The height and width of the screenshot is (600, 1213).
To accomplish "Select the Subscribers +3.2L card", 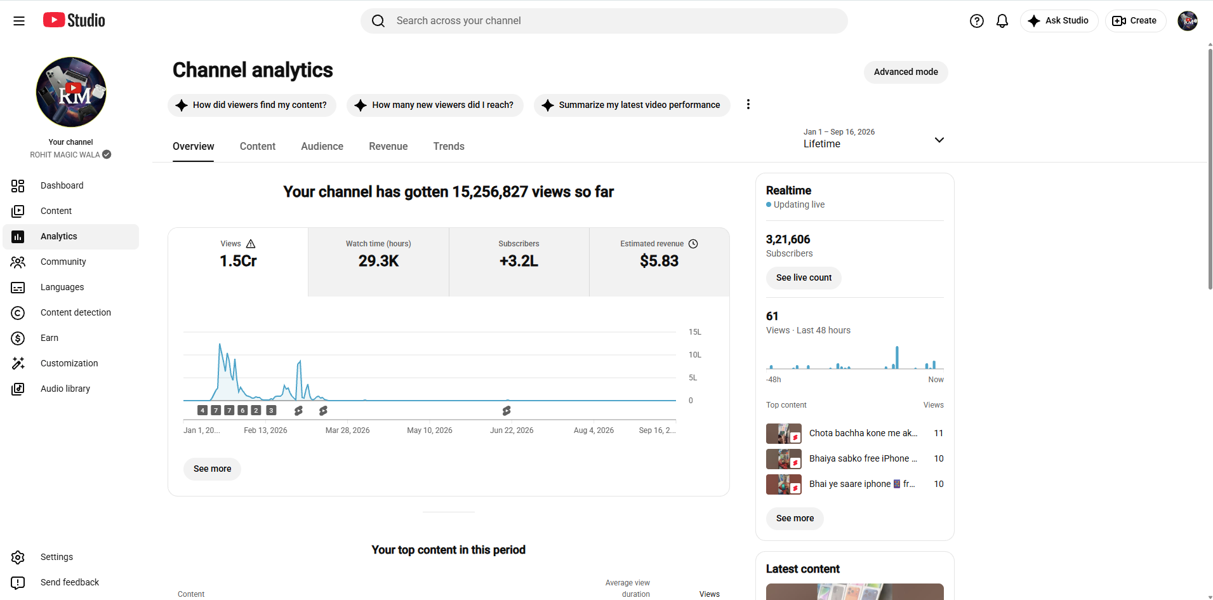I will [519, 262].
